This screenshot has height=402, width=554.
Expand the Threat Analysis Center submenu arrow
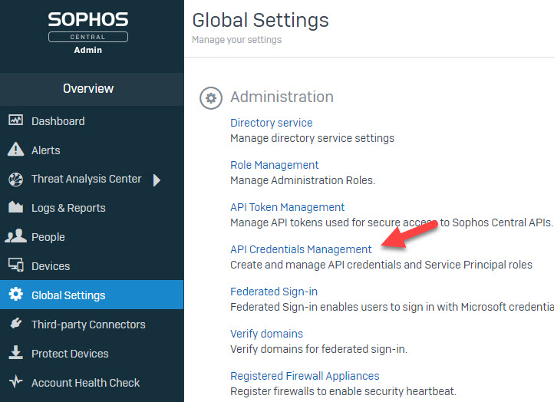pos(157,180)
